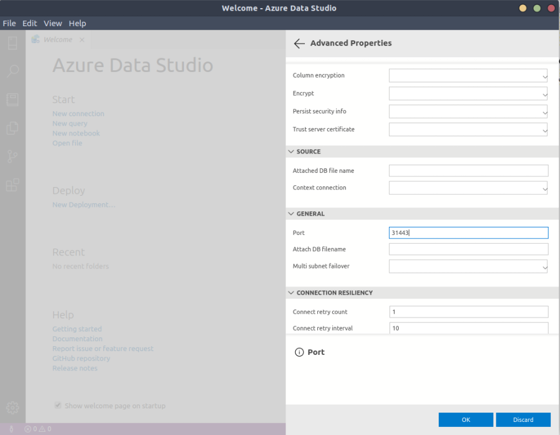Click the New connection link
Image resolution: width=560 pixels, height=435 pixels.
(x=78, y=114)
